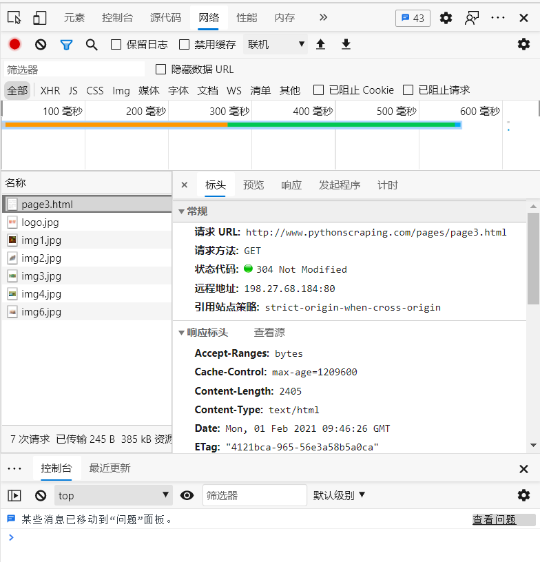Select page3.html request row
Image resolution: width=540 pixels, height=562 pixels.
[x=87, y=205]
